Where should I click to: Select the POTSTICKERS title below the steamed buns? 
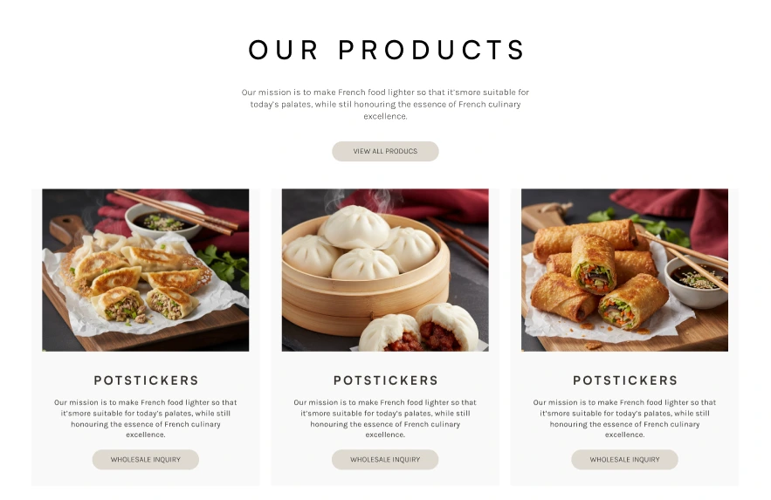[386, 380]
